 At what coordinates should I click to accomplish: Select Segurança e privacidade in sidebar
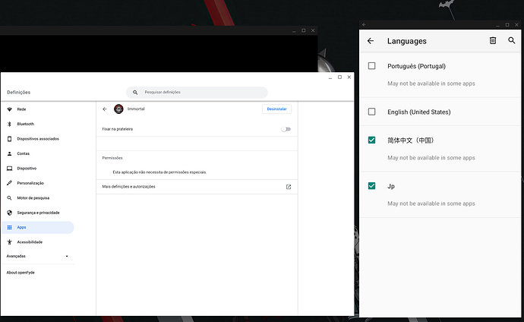coord(37,213)
